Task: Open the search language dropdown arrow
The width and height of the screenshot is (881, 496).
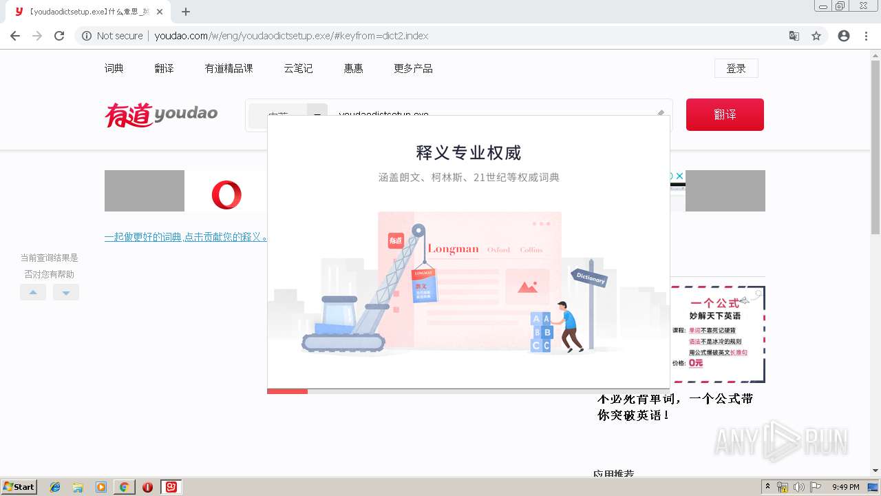Action: (317, 110)
